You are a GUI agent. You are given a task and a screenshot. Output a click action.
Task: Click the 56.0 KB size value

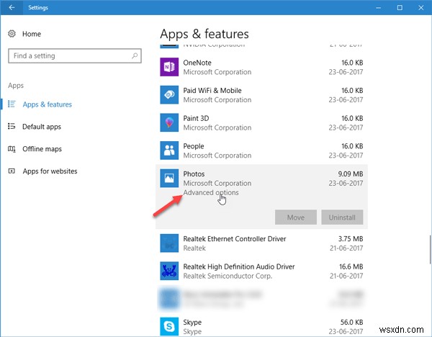click(x=351, y=322)
